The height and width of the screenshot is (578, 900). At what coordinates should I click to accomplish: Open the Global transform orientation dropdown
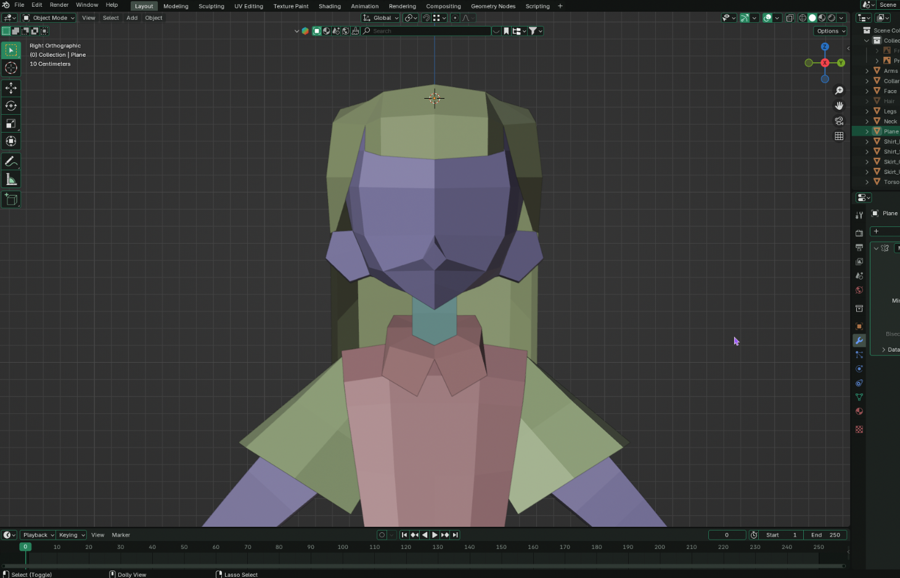pyautogui.click(x=380, y=18)
